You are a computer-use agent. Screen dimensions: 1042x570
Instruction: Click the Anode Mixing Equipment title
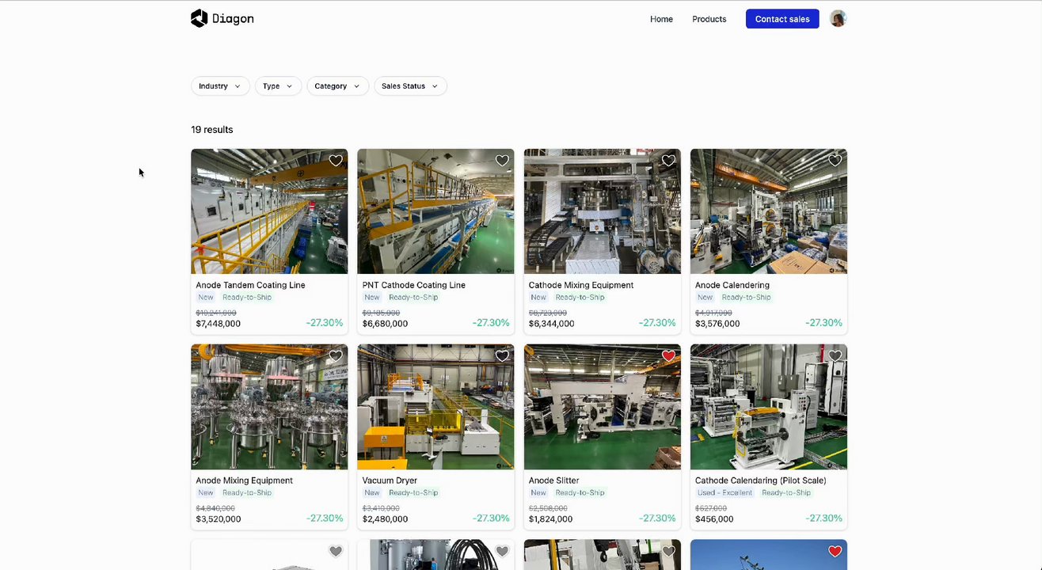pyautogui.click(x=244, y=481)
